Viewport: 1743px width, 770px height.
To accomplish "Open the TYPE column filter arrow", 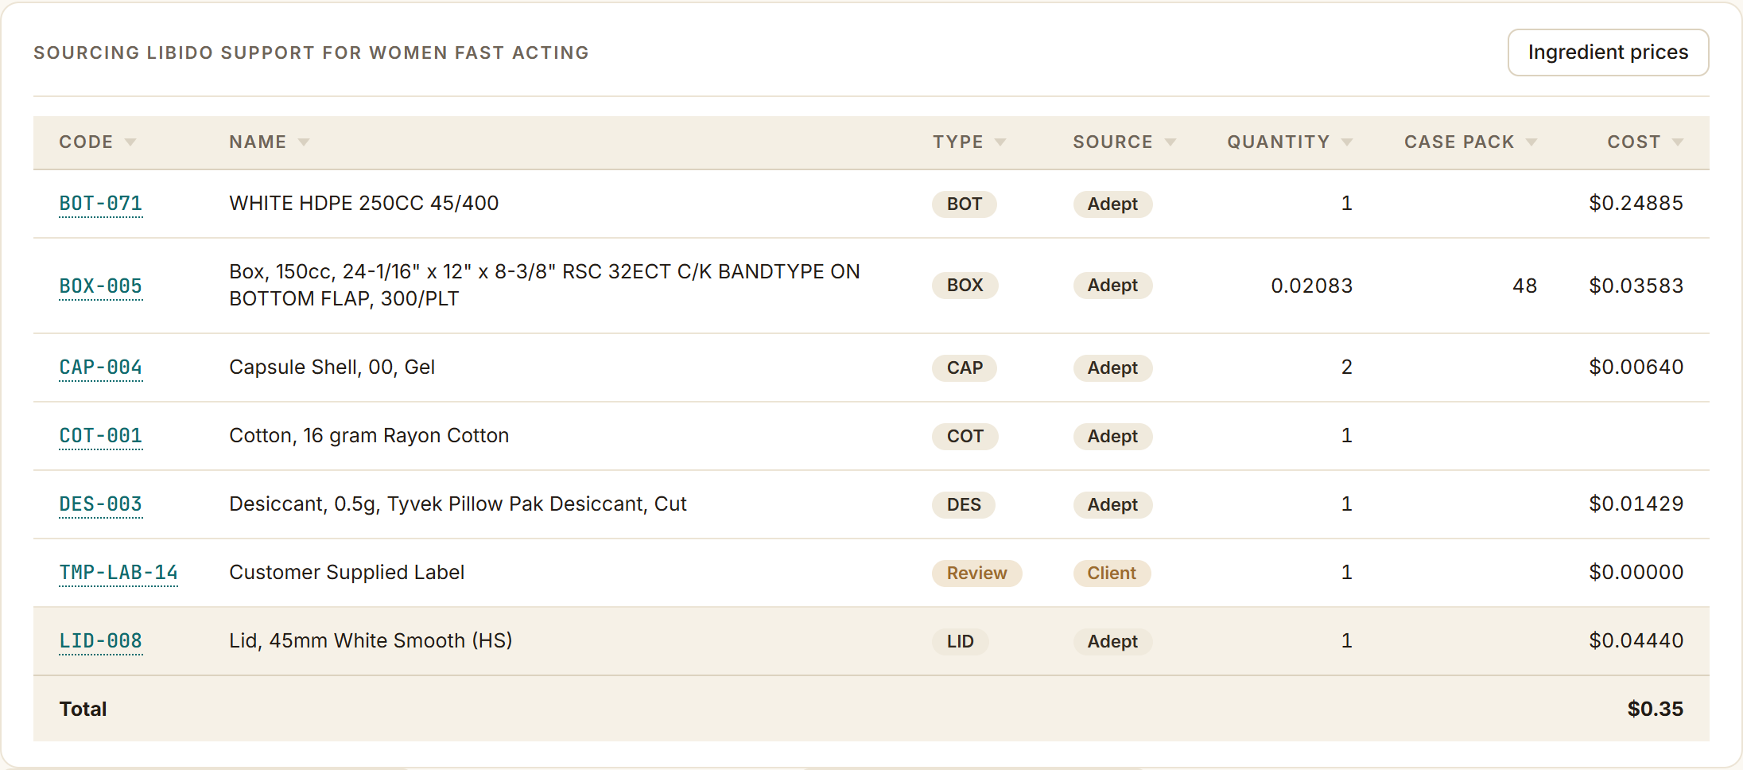I will click(x=1000, y=142).
